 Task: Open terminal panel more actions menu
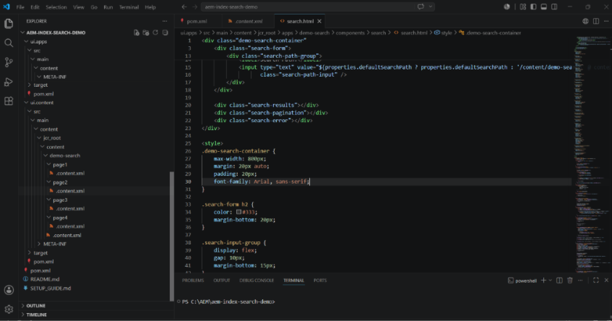pos(580,281)
